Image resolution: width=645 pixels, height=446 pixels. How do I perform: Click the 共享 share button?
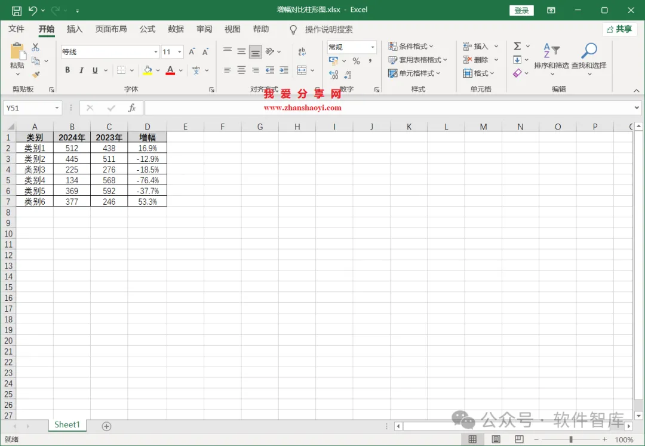click(x=619, y=29)
